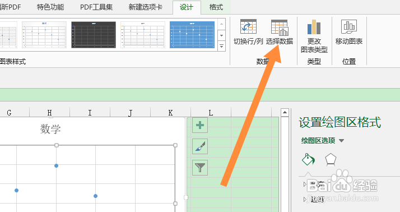Click the chart title 数学
The width and height of the screenshot is (400, 212).
50,129
